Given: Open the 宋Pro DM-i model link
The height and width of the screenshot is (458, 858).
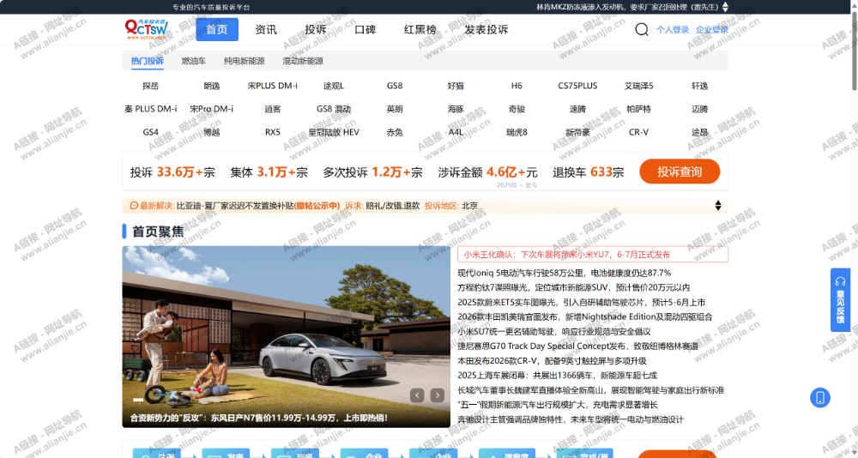Looking at the screenshot, I should tap(212, 109).
